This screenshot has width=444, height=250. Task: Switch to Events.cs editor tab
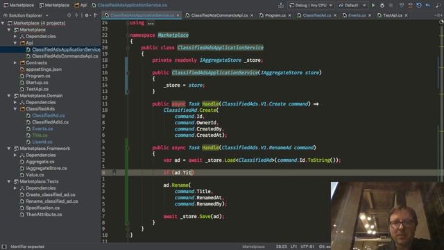click(357, 15)
